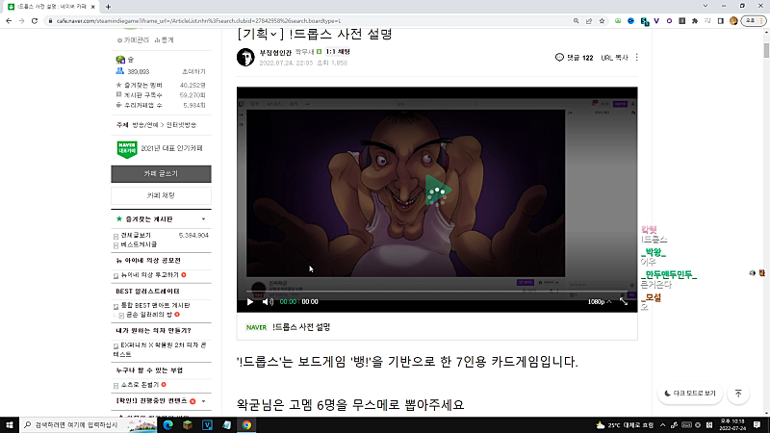Open the Windows Start menu
This screenshot has width=770, height=433.
click(10, 425)
